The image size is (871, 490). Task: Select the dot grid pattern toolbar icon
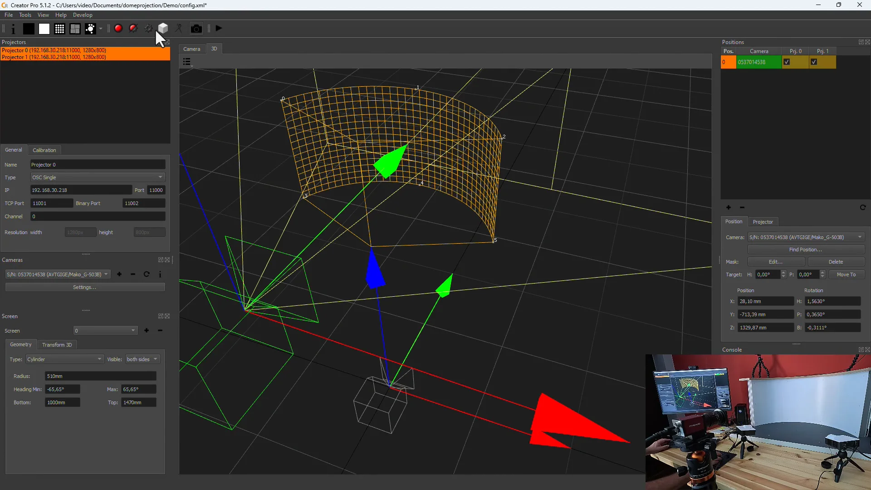(59, 29)
